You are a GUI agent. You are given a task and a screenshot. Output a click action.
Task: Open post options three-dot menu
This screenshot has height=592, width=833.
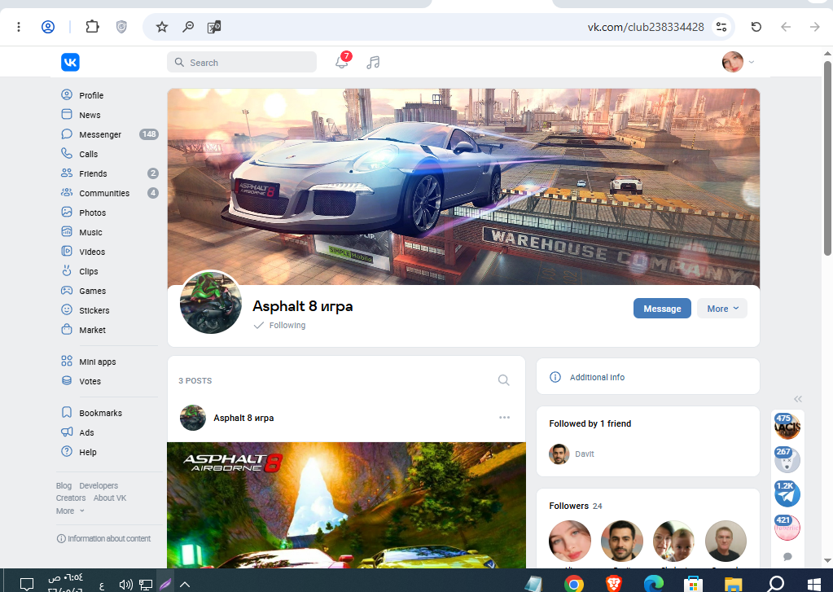pyautogui.click(x=504, y=418)
